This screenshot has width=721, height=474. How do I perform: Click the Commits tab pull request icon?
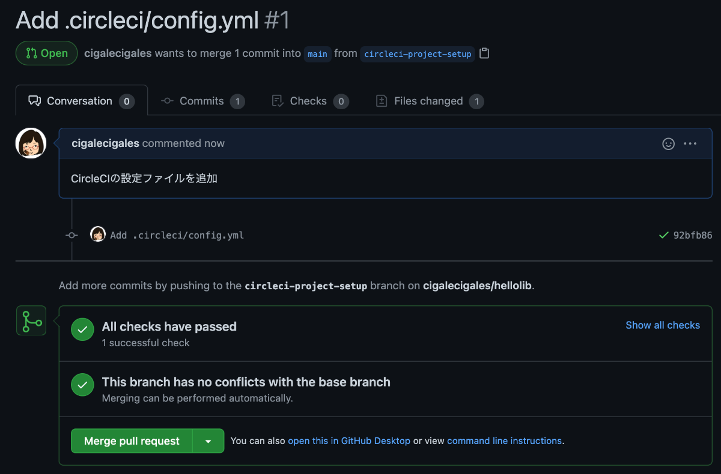pos(166,101)
